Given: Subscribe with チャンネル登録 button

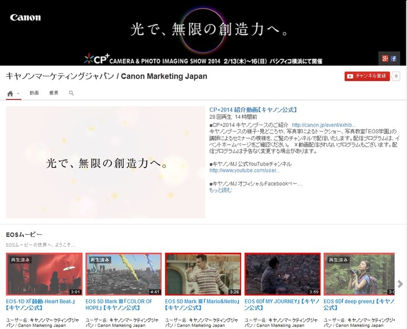Looking at the screenshot, I should [x=367, y=76].
